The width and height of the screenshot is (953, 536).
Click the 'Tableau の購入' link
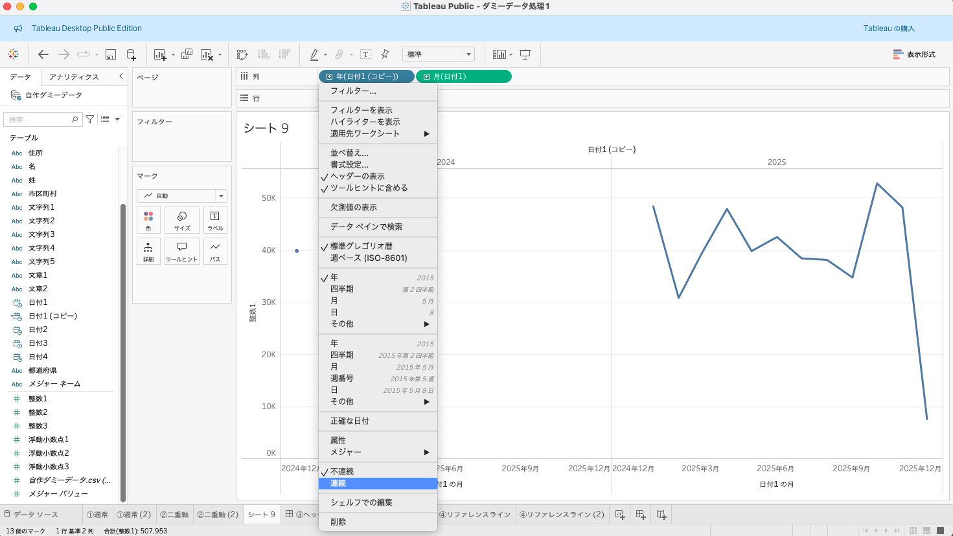click(889, 28)
